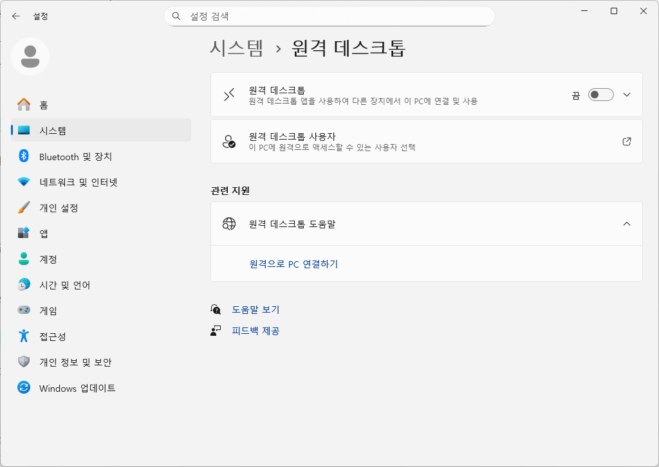
Task: Click the 시스템 breadcrumb link
Action: [x=237, y=48]
